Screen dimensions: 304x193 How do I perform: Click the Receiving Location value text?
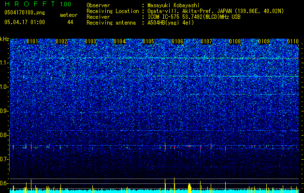tap(216, 11)
